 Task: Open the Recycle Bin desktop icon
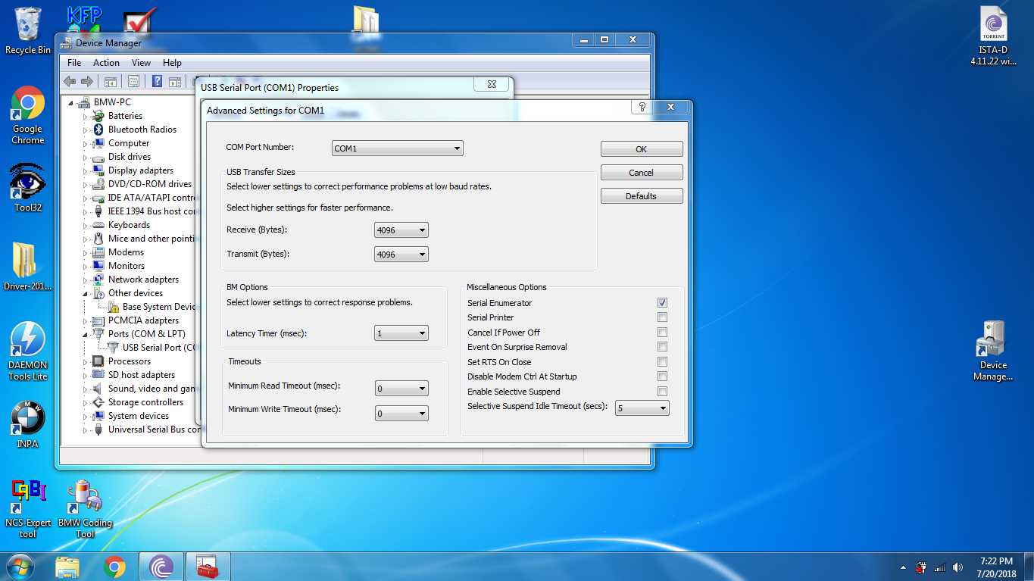click(28, 31)
